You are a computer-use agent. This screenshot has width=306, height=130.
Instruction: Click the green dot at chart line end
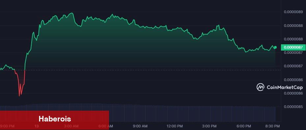pos(275,47)
